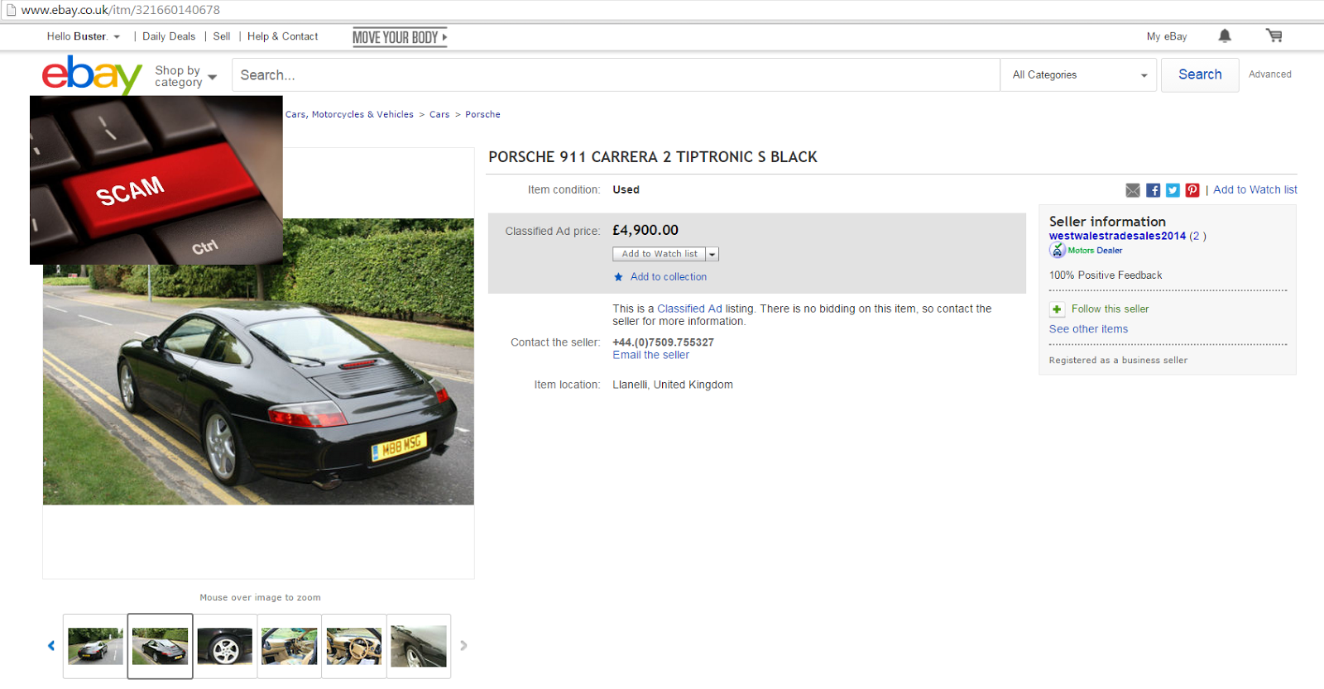This screenshot has width=1324, height=689.
Task: Click the green Follow this seller plus icon
Action: pos(1057,309)
